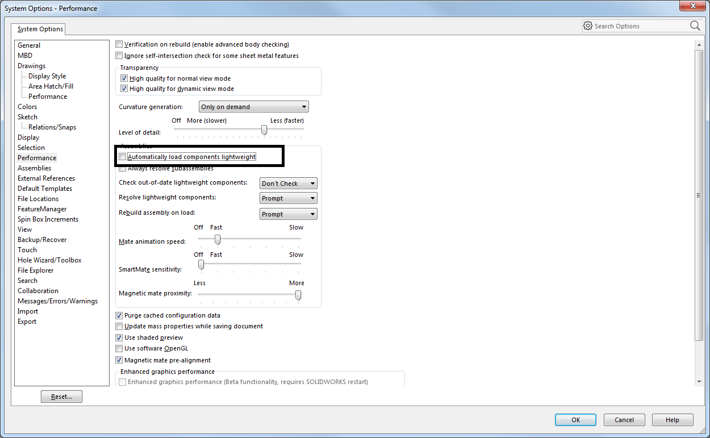710x438 pixels.
Task: Select Hole Wizard/Toolbox category
Action: [x=49, y=260]
